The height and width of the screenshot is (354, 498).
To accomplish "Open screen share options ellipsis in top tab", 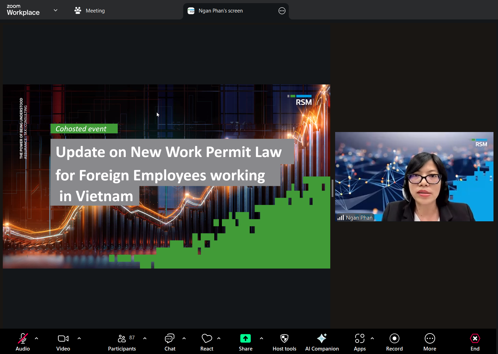I will [282, 11].
